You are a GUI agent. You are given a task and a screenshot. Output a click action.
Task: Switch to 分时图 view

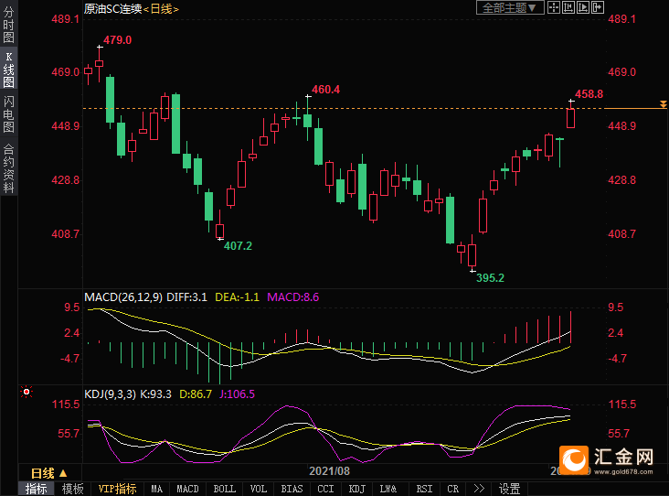click(x=8, y=25)
